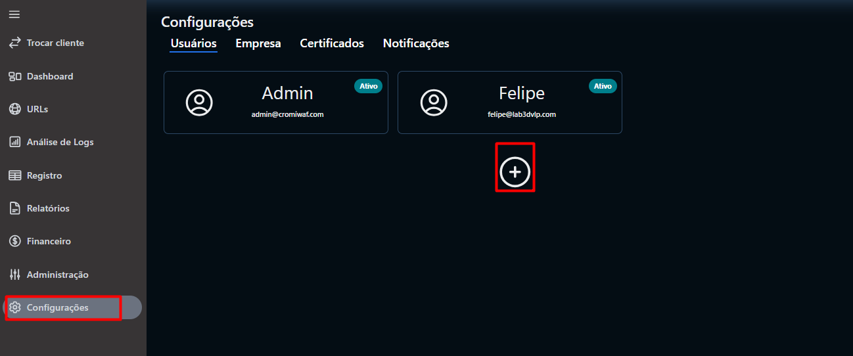Click the Relatórios document icon
Image resolution: width=853 pixels, height=356 pixels.
click(14, 208)
